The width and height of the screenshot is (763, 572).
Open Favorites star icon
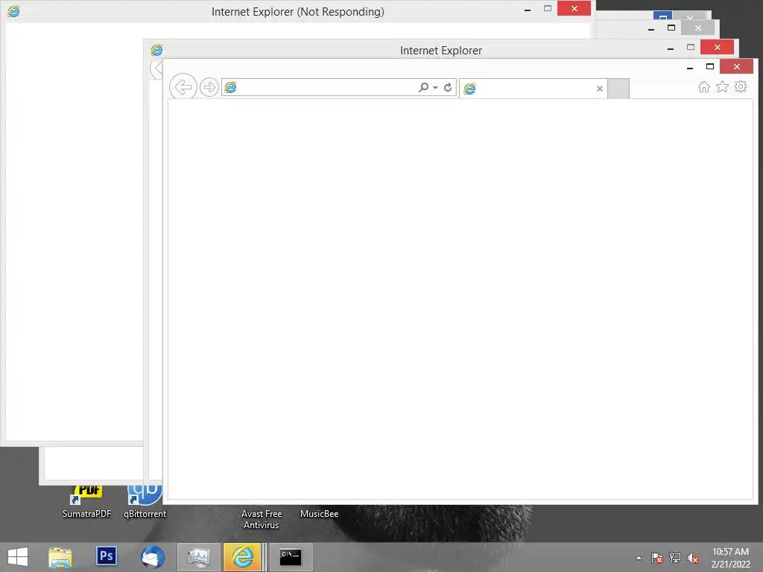pos(722,87)
